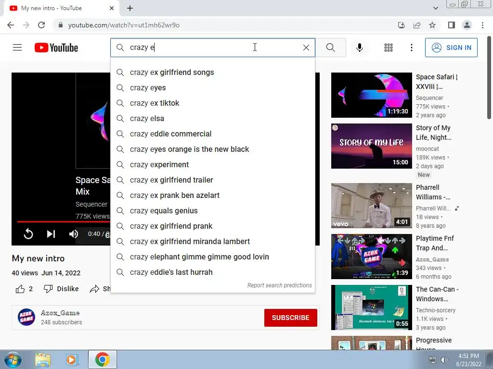Open Windows Start menu

pyautogui.click(x=13, y=359)
